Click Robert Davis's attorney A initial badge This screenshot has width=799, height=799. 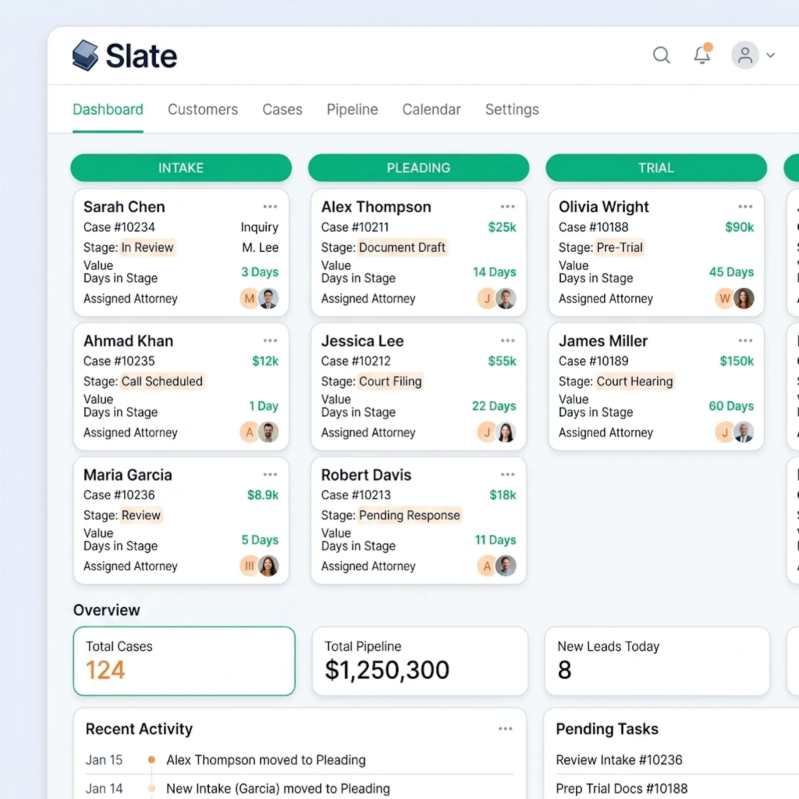487,566
